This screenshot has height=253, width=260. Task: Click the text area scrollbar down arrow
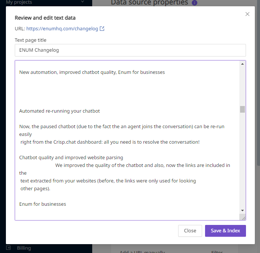(242, 210)
